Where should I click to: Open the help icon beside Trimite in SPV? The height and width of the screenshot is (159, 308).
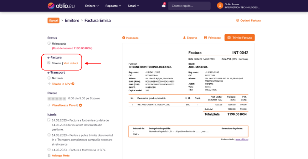point(73,84)
